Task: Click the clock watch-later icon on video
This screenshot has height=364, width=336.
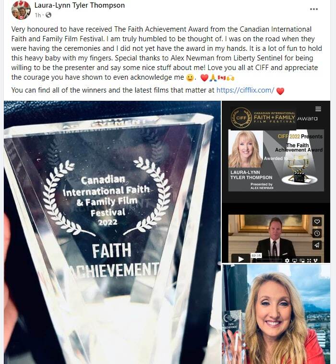Action: pyautogui.click(x=317, y=233)
